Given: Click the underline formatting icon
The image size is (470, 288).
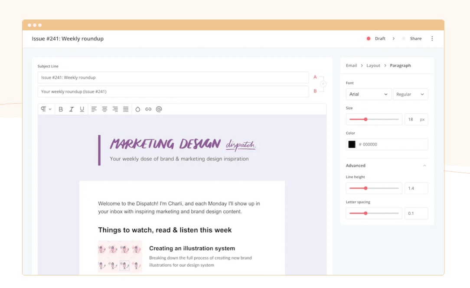Looking at the screenshot, I should coord(82,109).
